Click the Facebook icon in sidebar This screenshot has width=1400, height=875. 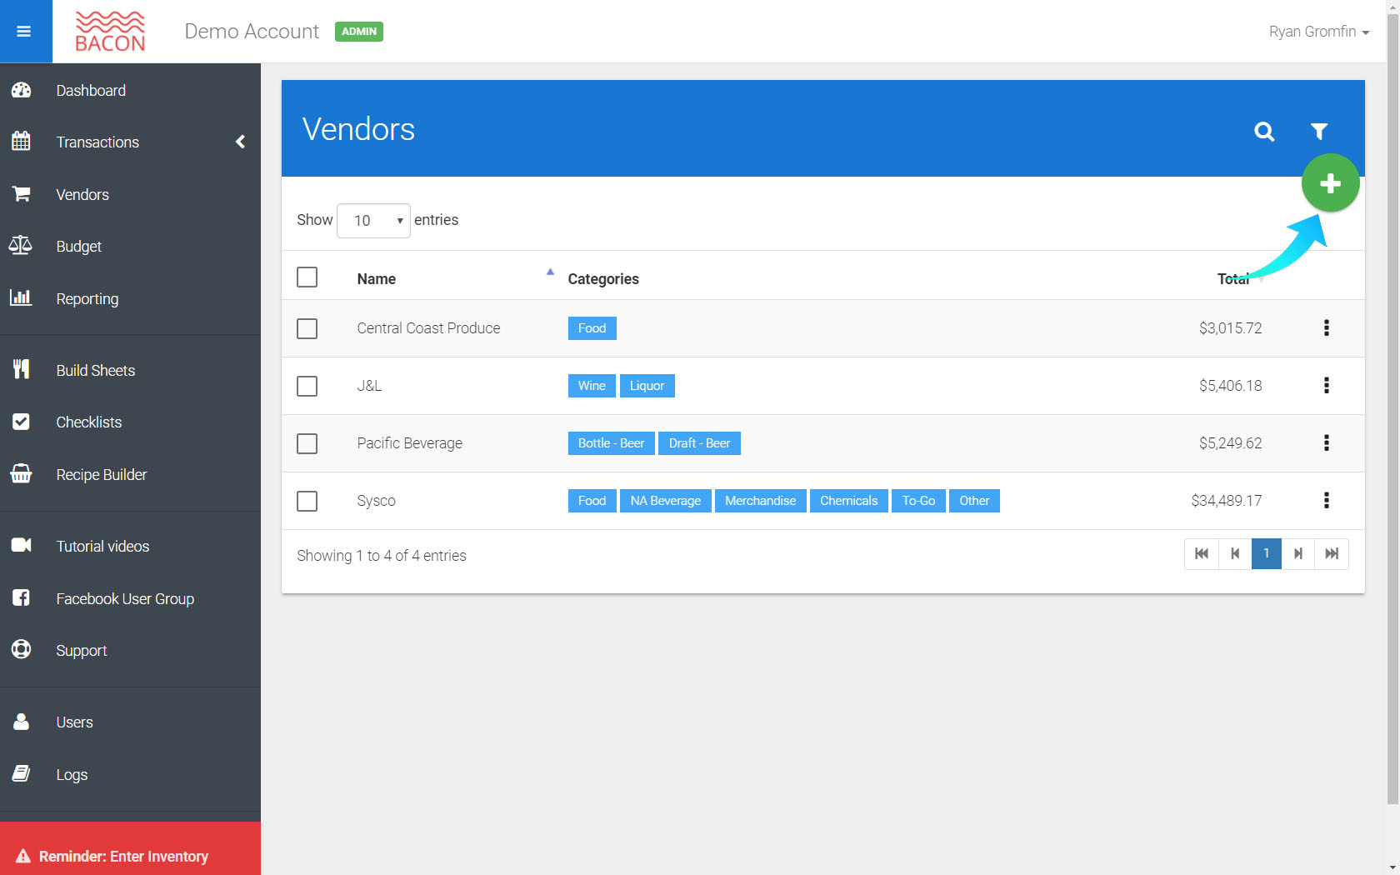click(21, 597)
